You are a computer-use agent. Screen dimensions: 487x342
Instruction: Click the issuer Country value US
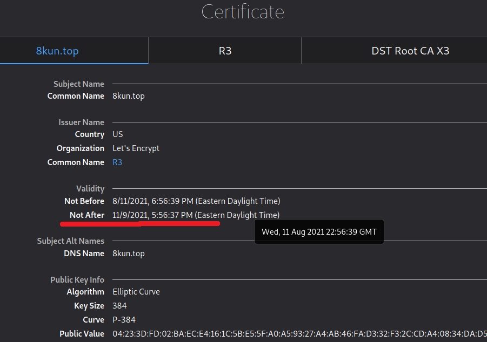118,134
